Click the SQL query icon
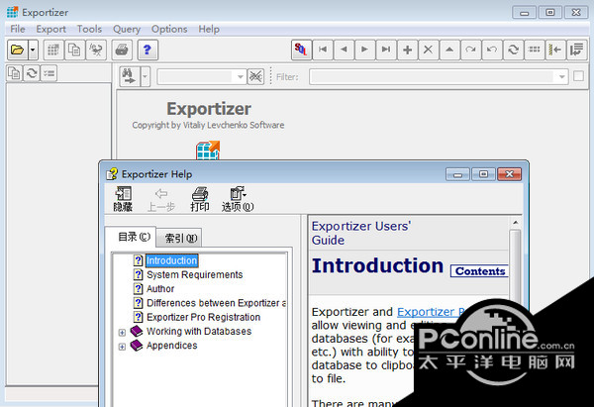 [x=302, y=50]
